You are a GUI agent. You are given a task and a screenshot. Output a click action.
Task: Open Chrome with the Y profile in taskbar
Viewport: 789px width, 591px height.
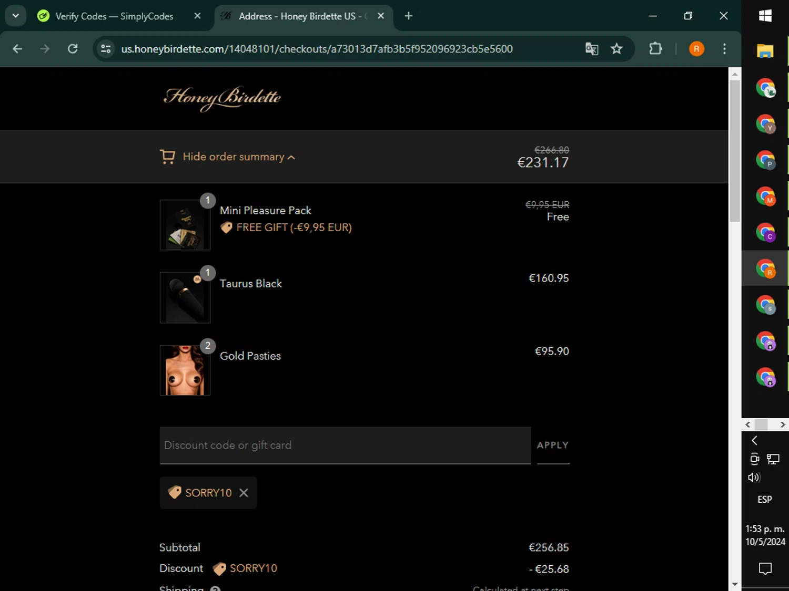point(765,124)
